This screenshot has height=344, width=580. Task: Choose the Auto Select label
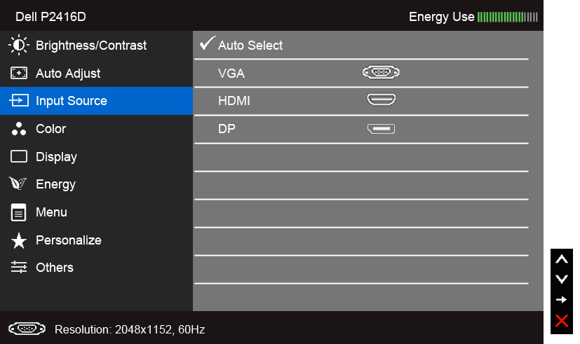[x=250, y=46]
